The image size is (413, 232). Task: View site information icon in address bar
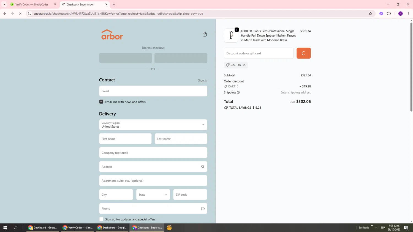coord(29,13)
